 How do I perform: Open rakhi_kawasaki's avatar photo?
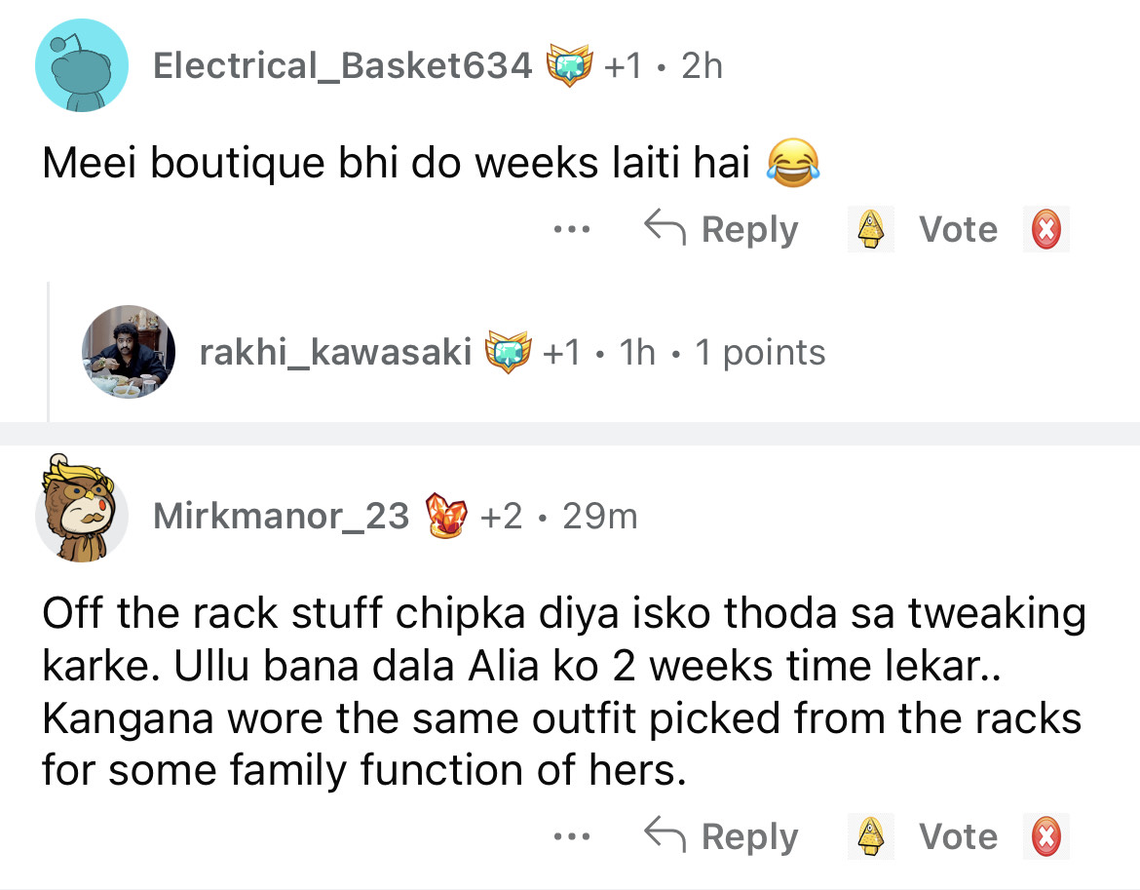pos(128,352)
